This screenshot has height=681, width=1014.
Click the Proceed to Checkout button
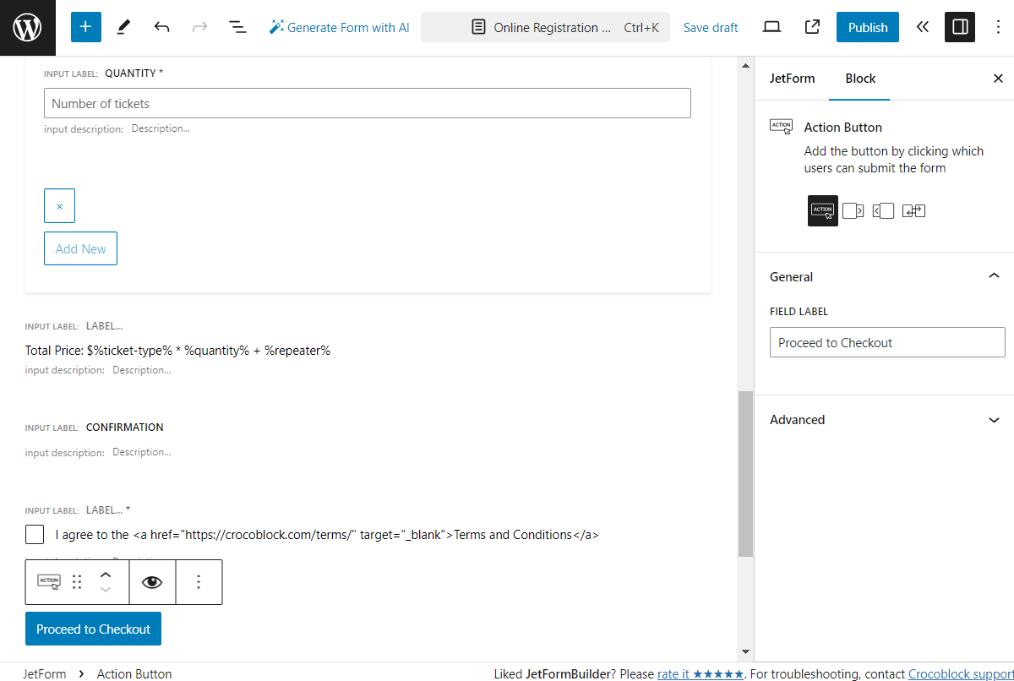pos(93,629)
